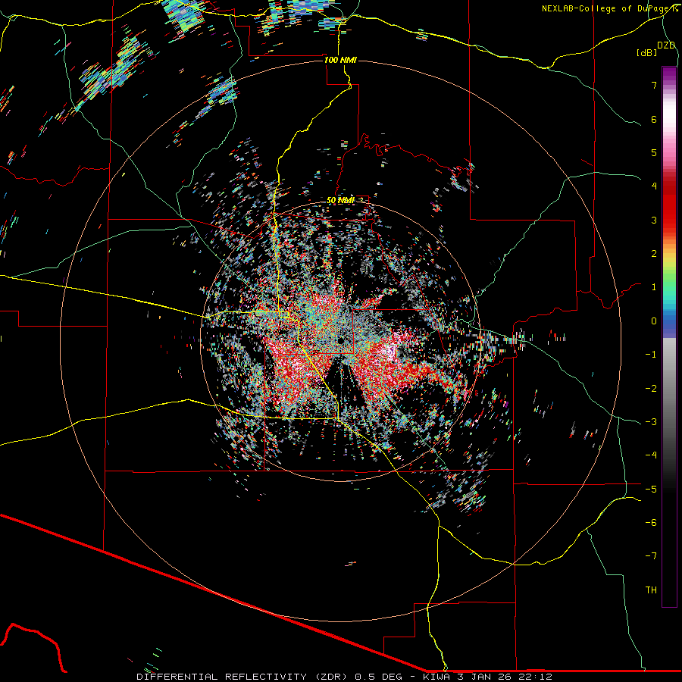Click the 50 NMI range ring label
The height and width of the screenshot is (682, 682).
point(340,200)
